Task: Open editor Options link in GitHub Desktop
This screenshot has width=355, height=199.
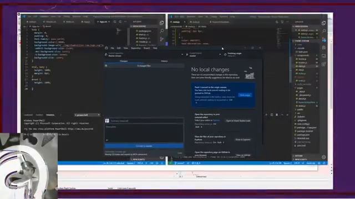Action: click(216, 121)
